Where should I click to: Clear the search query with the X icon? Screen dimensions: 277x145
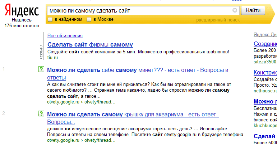click(235, 10)
